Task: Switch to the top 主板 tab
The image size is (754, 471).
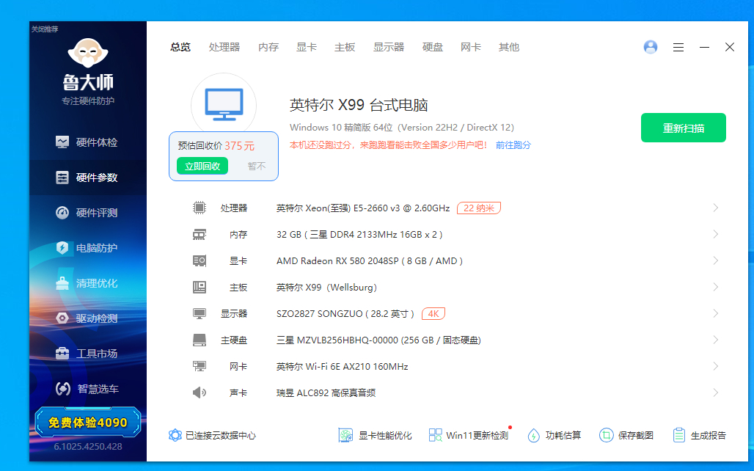Action: click(345, 47)
